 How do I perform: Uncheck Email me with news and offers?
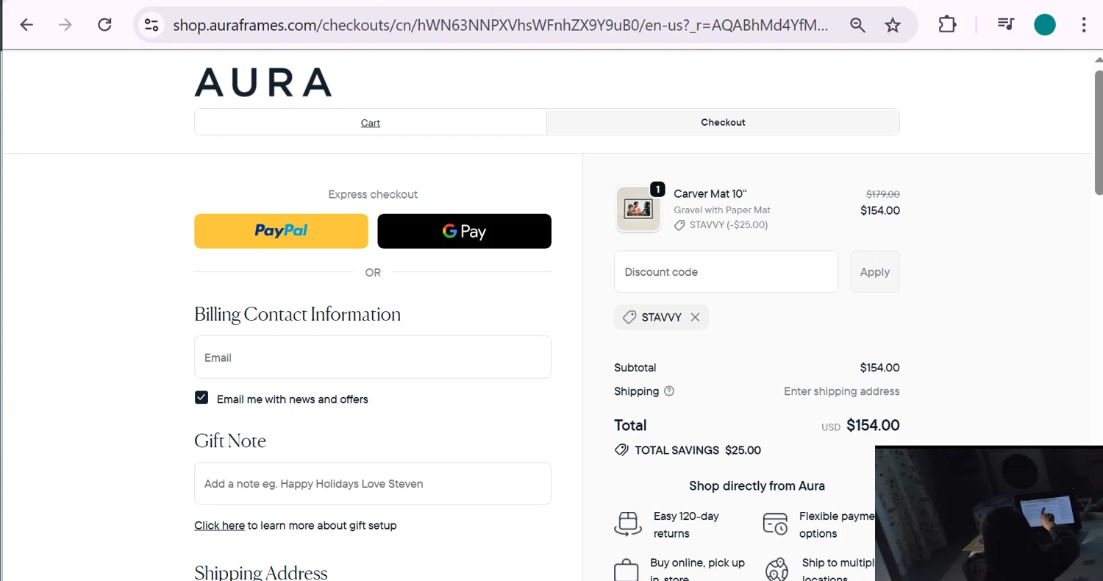(201, 398)
